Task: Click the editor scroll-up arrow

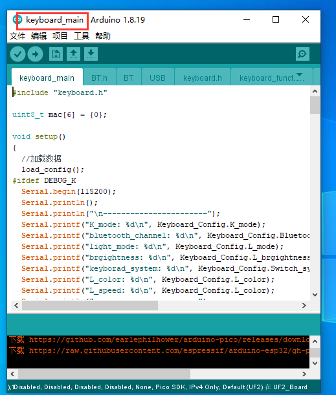Action: (315, 91)
